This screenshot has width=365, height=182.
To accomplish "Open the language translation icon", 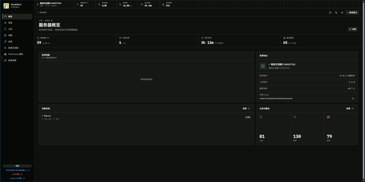I will tap(336, 12).
